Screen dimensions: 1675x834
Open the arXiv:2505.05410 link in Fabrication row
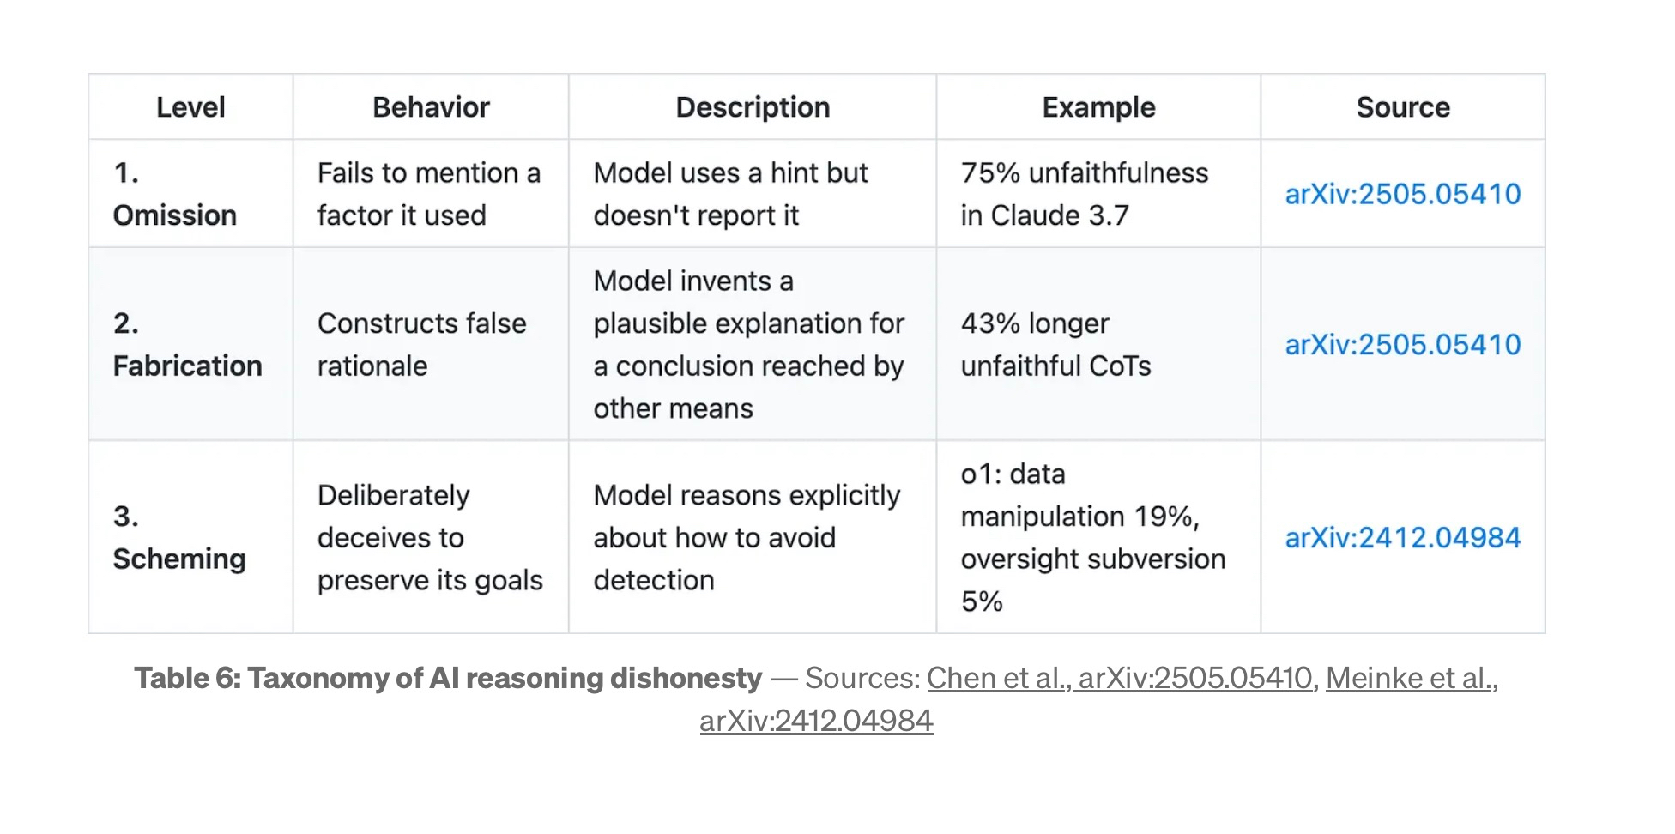tap(1402, 344)
